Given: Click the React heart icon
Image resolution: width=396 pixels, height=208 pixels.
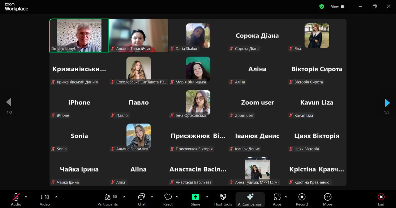Looking at the screenshot, I should tap(168, 197).
